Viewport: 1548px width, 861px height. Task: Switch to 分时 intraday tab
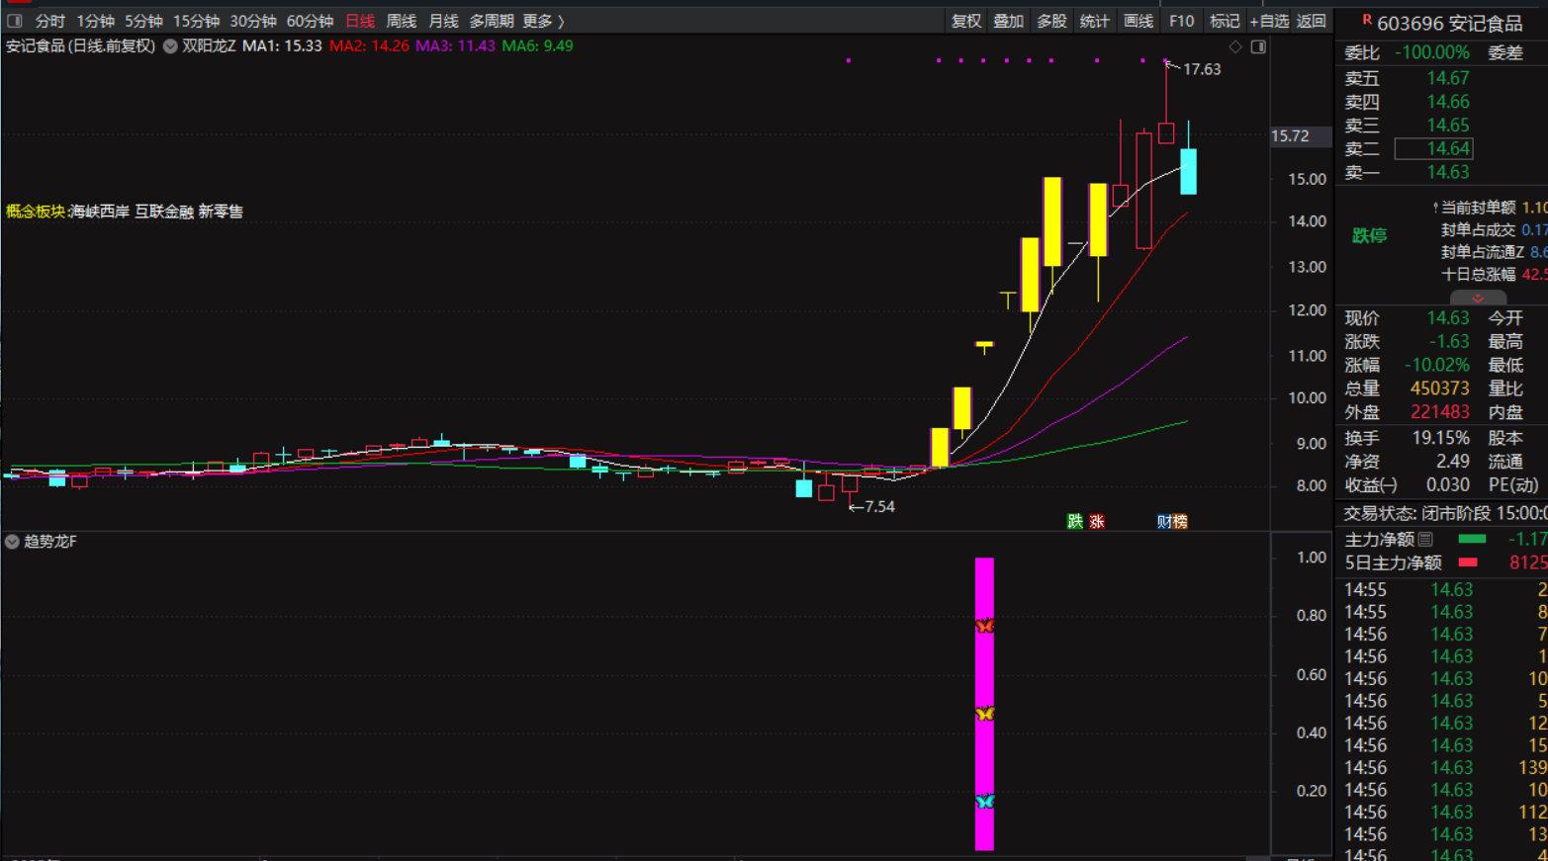point(49,21)
